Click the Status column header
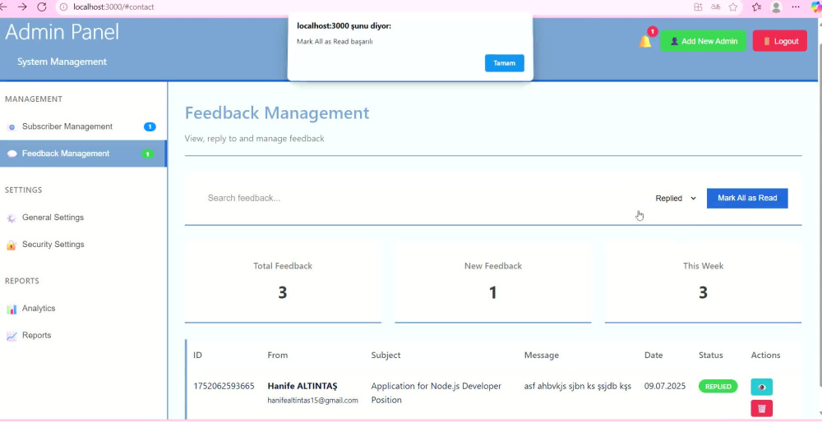 pos(711,355)
